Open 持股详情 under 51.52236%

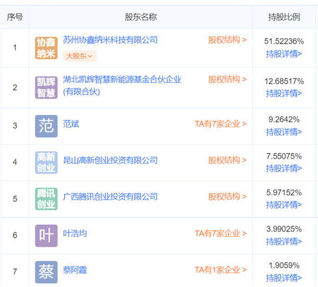[284, 54]
